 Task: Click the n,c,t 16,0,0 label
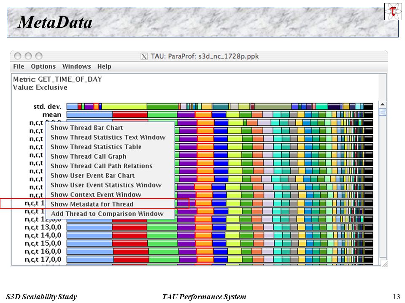click(x=43, y=251)
